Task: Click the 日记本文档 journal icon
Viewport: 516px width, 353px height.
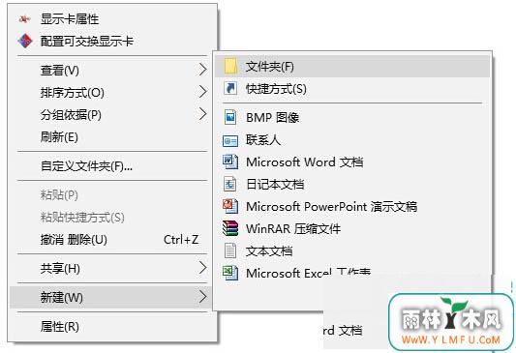Action: coord(230,184)
